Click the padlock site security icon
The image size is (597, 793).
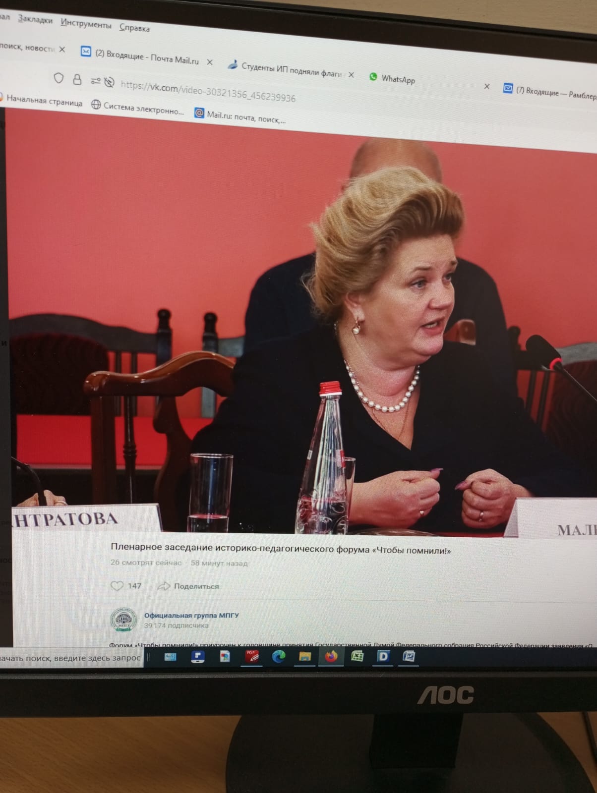pos(77,79)
